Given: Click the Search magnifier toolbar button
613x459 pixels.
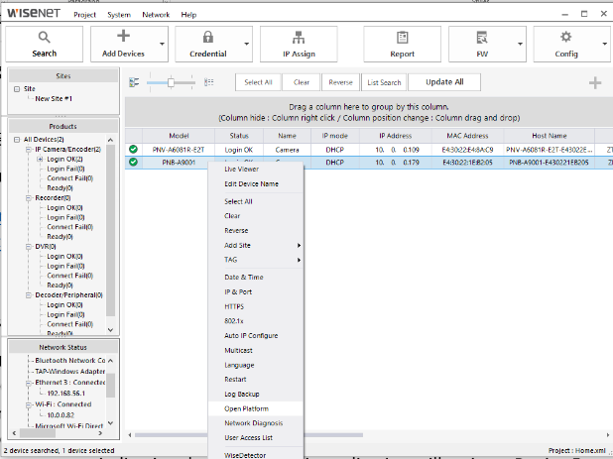Looking at the screenshot, I should click(45, 44).
